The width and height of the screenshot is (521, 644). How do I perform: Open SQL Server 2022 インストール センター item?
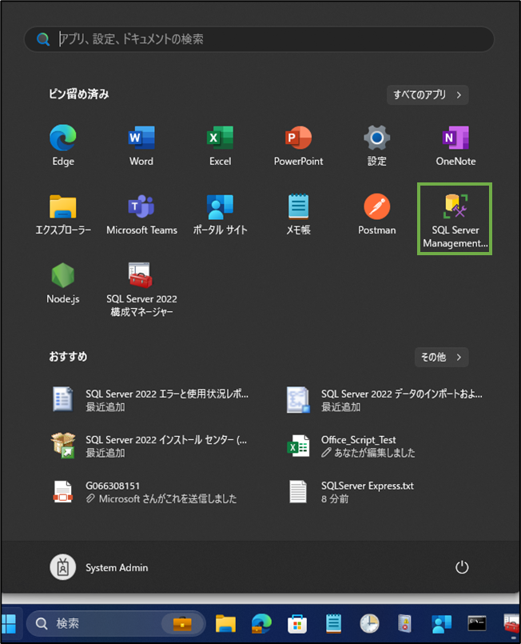tap(150, 446)
